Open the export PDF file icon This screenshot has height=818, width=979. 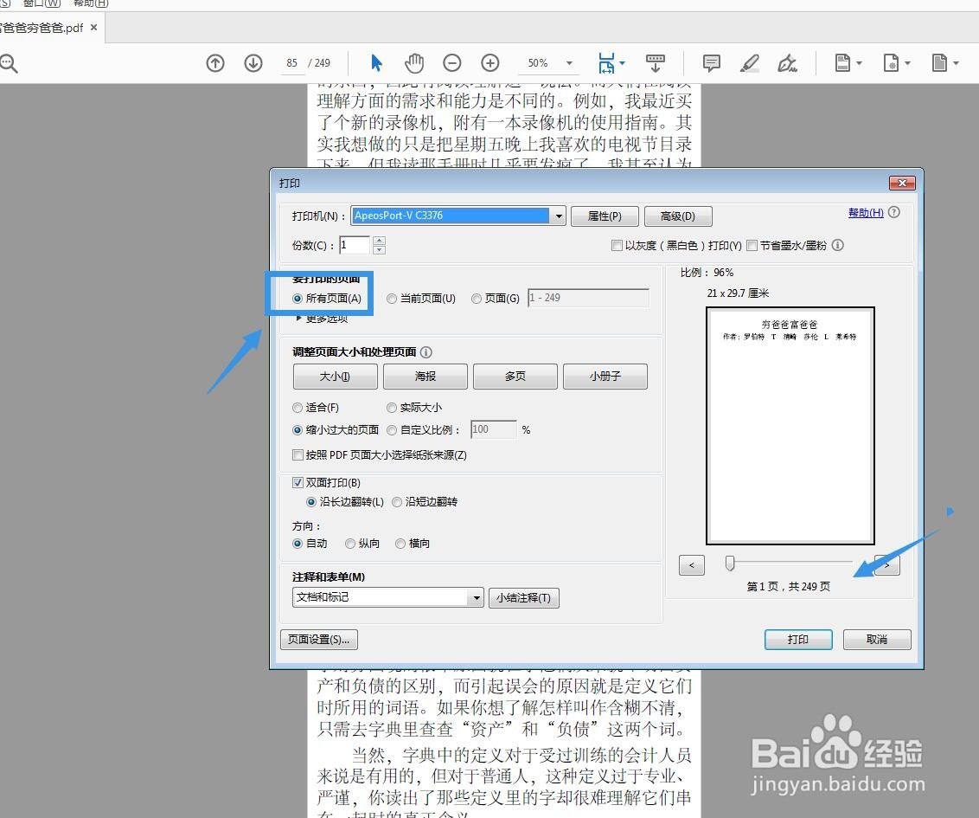pyautogui.click(x=843, y=63)
